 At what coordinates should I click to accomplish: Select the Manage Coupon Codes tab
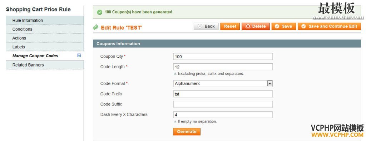[x=45, y=56]
